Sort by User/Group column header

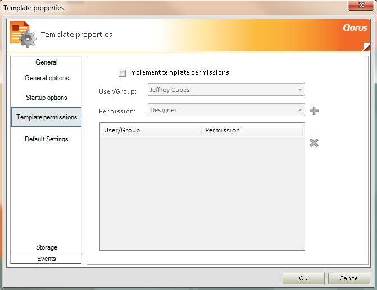[151, 130]
